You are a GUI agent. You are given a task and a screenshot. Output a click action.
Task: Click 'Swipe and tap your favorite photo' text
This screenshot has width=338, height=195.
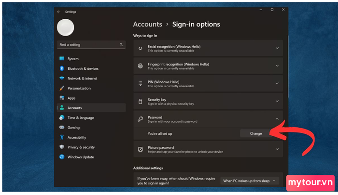(185, 152)
